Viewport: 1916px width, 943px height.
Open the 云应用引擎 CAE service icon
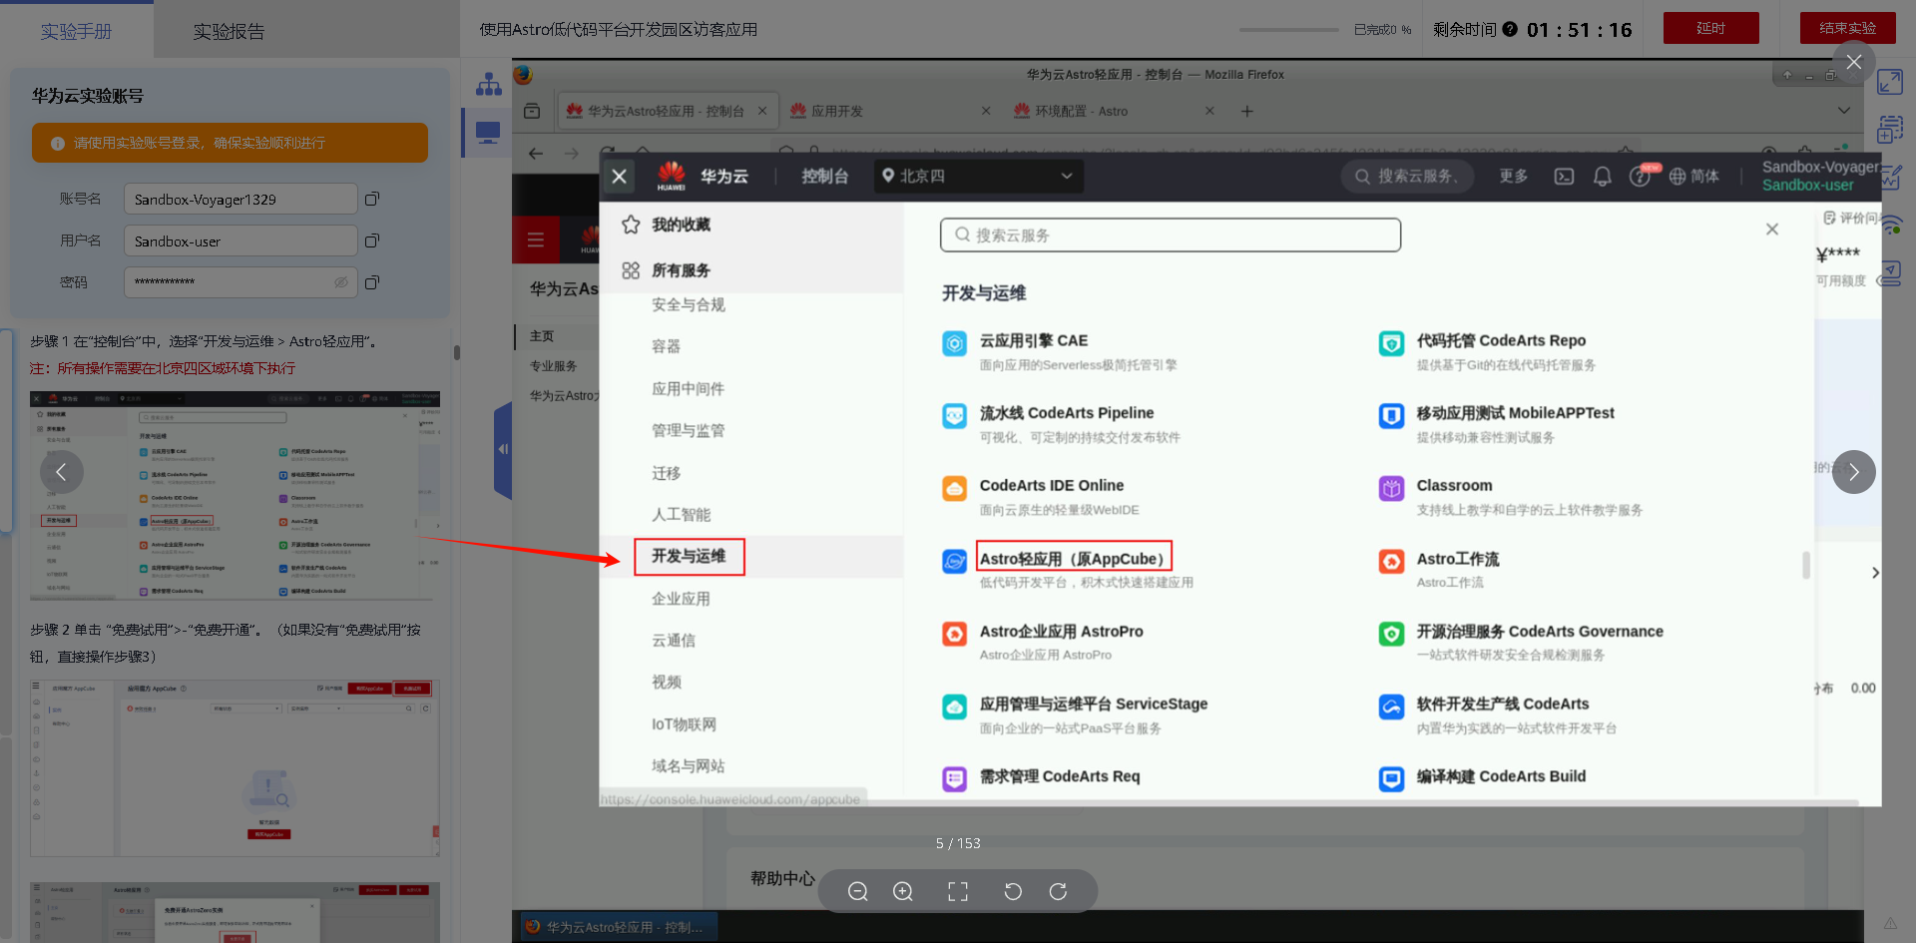[955, 344]
